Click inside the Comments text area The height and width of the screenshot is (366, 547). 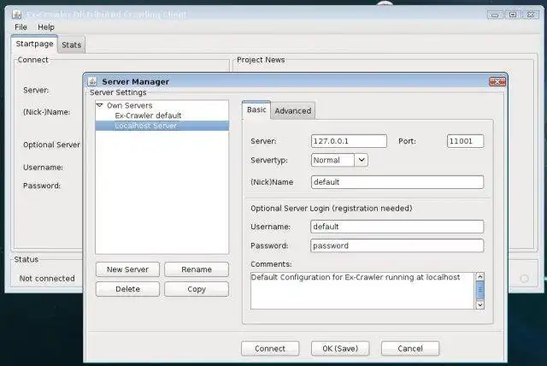[362, 291]
